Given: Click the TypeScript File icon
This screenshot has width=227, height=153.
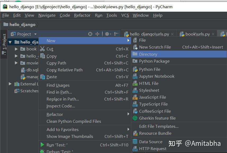Looking at the screenshot, I should point(135,104).
